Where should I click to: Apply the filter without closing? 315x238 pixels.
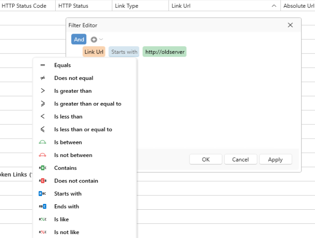[275, 159]
